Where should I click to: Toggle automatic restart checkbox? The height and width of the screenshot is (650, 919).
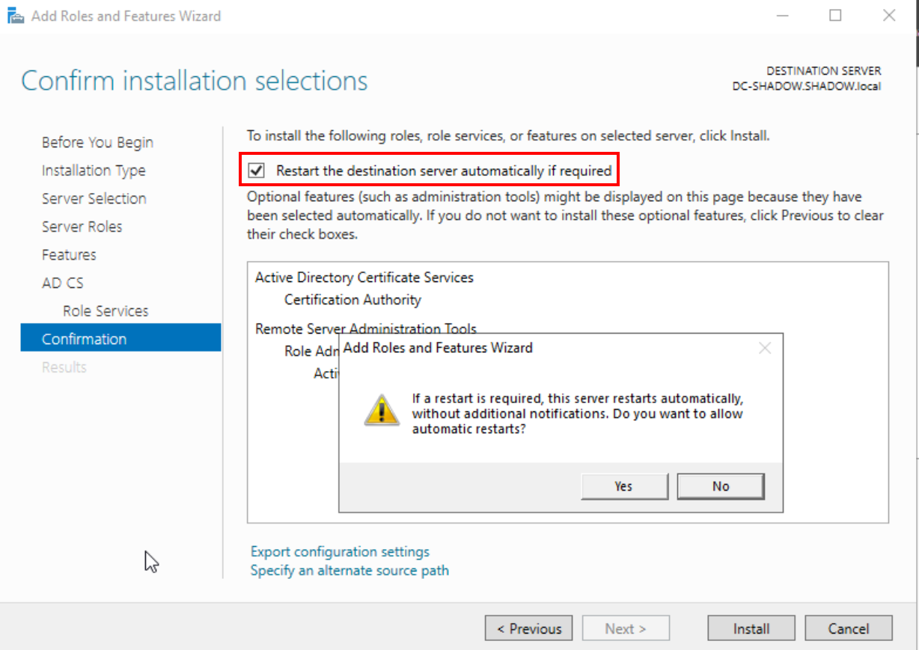click(x=257, y=171)
